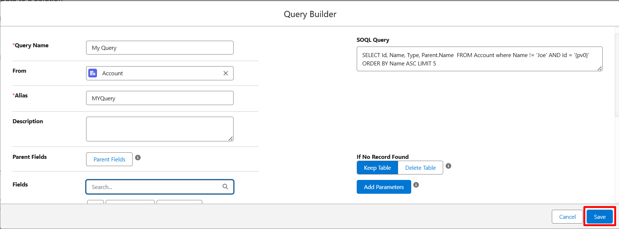619x229 pixels.
Task: Focus the Query Name text field
Action: (160, 48)
